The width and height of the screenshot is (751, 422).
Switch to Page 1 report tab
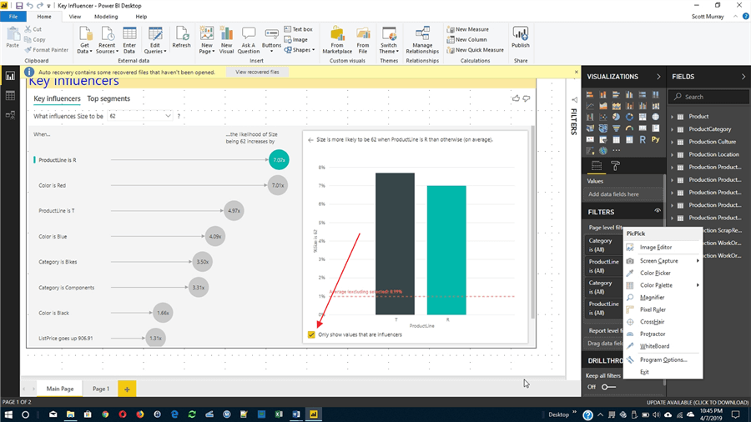click(101, 389)
